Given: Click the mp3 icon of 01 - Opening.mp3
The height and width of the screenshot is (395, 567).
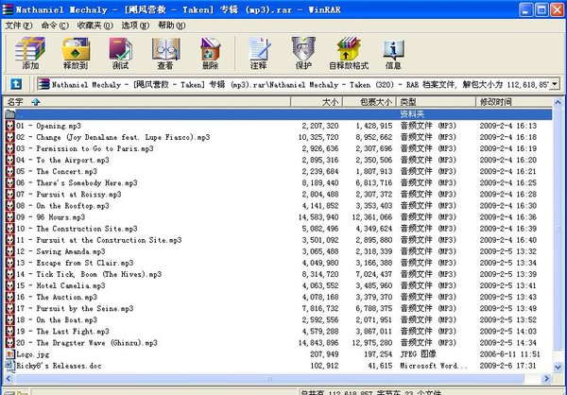Looking at the screenshot, I should click(x=10, y=126).
